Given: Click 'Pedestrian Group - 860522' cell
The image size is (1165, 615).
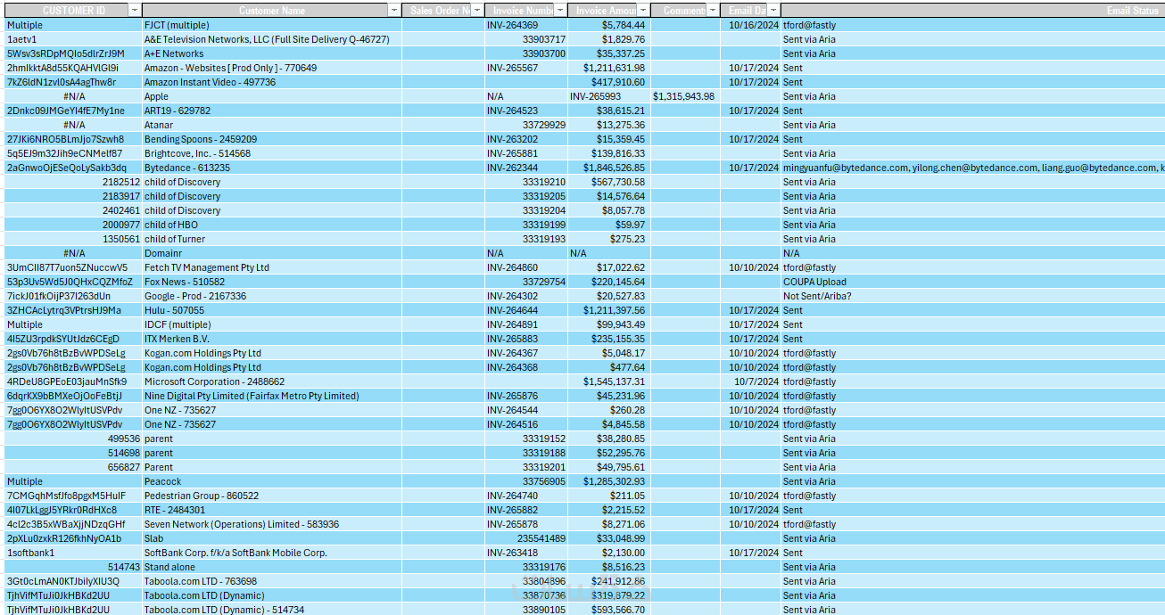Looking at the screenshot, I should point(272,496).
